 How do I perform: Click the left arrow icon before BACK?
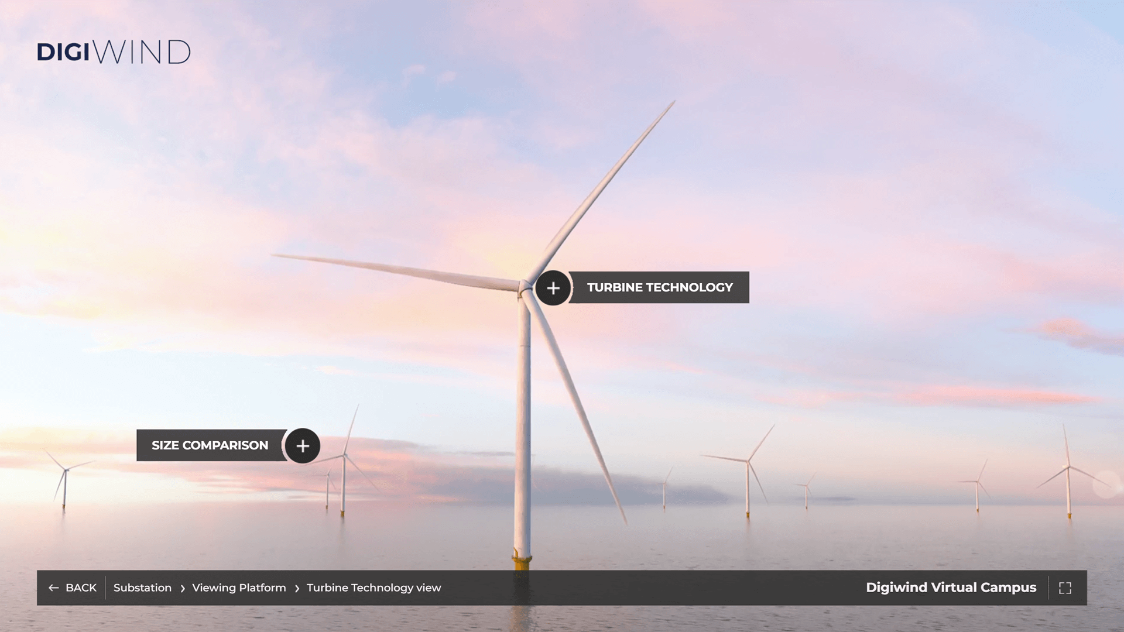53,588
